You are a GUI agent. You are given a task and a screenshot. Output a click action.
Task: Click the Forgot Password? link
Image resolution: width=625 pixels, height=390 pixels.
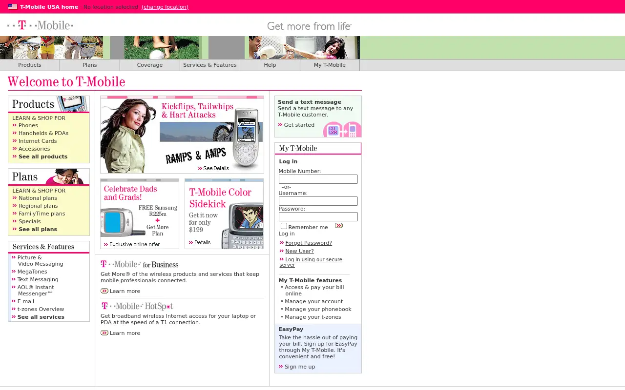(x=309, y=243)
